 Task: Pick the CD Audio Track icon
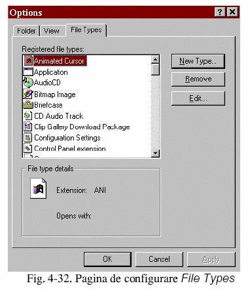[x=28, y=115]
